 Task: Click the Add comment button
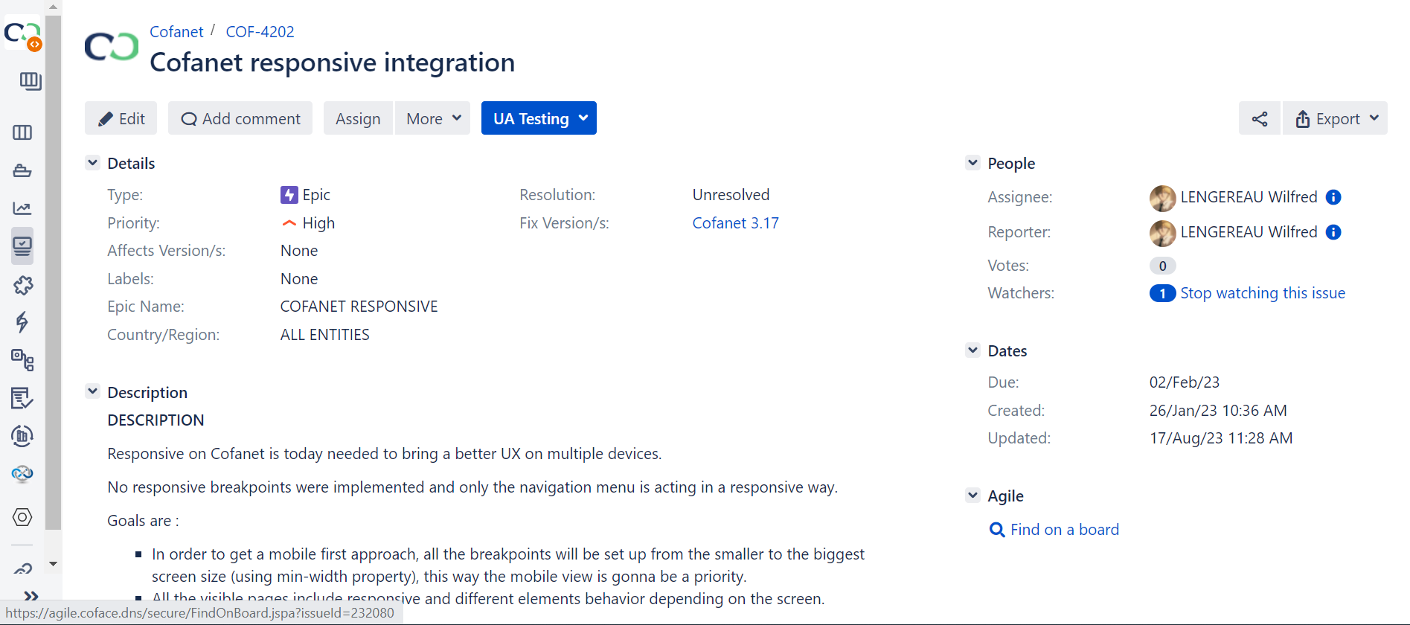[x=240, y=118]
